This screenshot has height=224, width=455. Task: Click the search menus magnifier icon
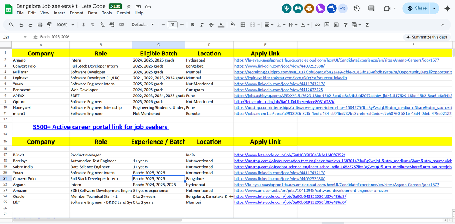11,25
